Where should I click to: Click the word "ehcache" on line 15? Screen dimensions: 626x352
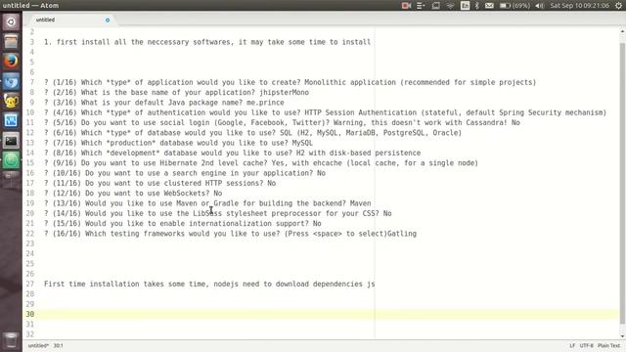328,163
